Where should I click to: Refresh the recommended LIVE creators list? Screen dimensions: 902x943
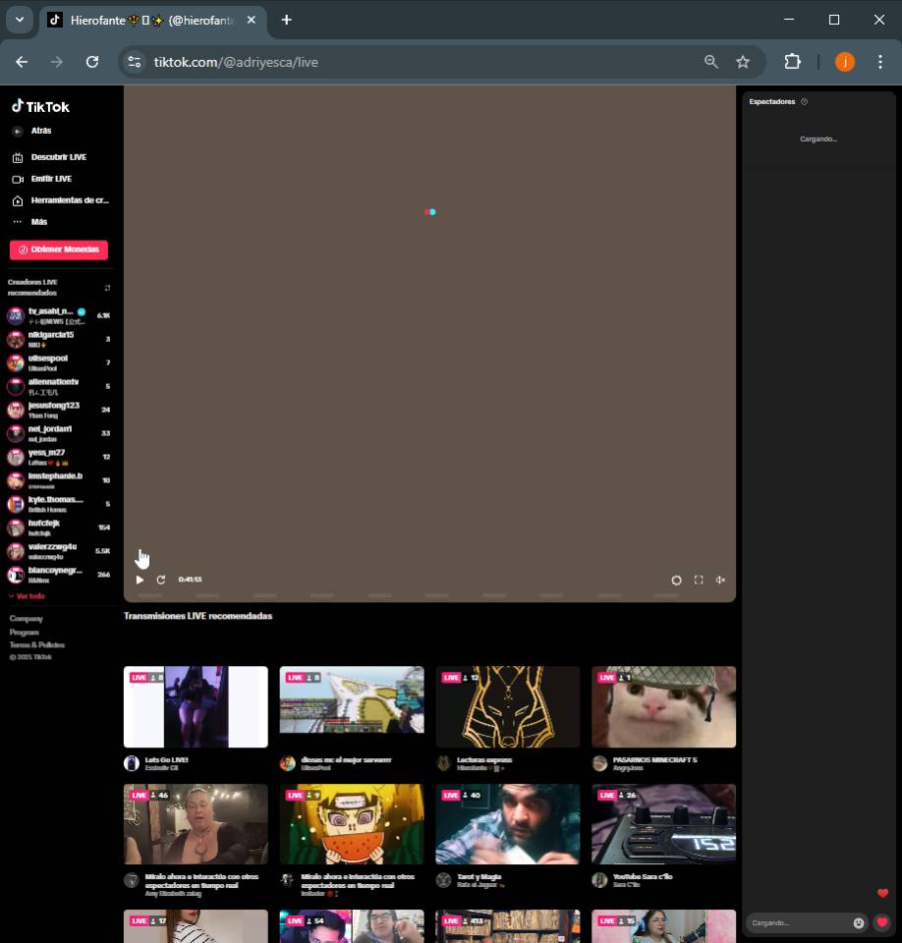(x=107, y=288)
